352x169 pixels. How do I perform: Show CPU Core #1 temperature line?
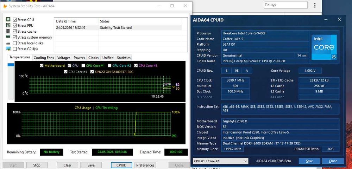click(83, 66)
